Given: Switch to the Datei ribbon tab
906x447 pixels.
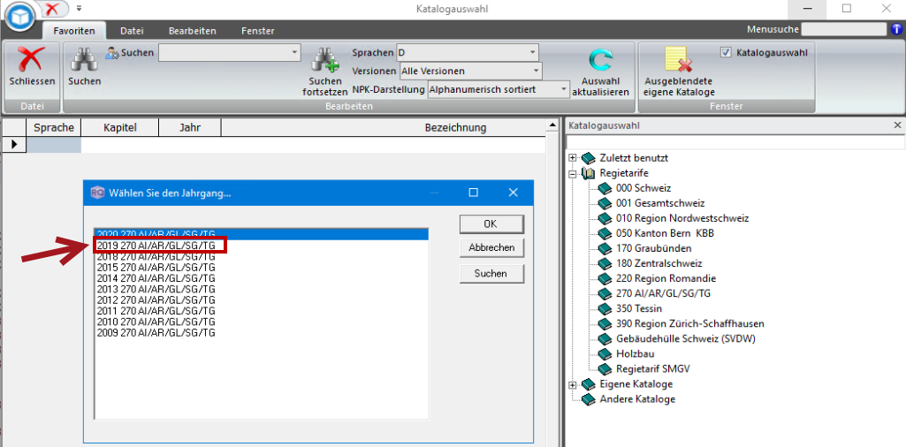Looking at the screenshot, I should click(132, 31).
